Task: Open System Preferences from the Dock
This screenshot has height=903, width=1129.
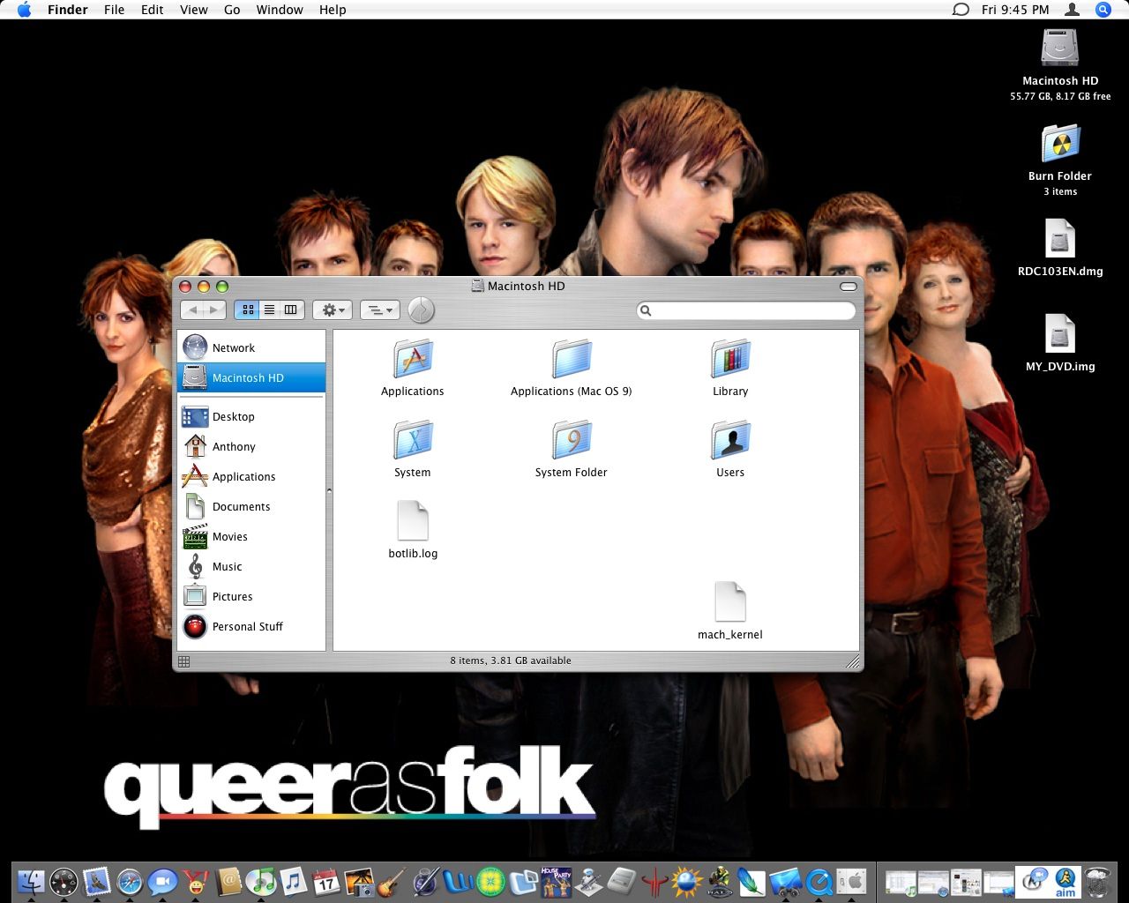Action: (x=852, y=881)
